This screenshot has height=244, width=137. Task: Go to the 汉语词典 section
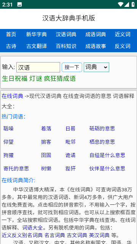pyautogui.click(x=66, y=34)
